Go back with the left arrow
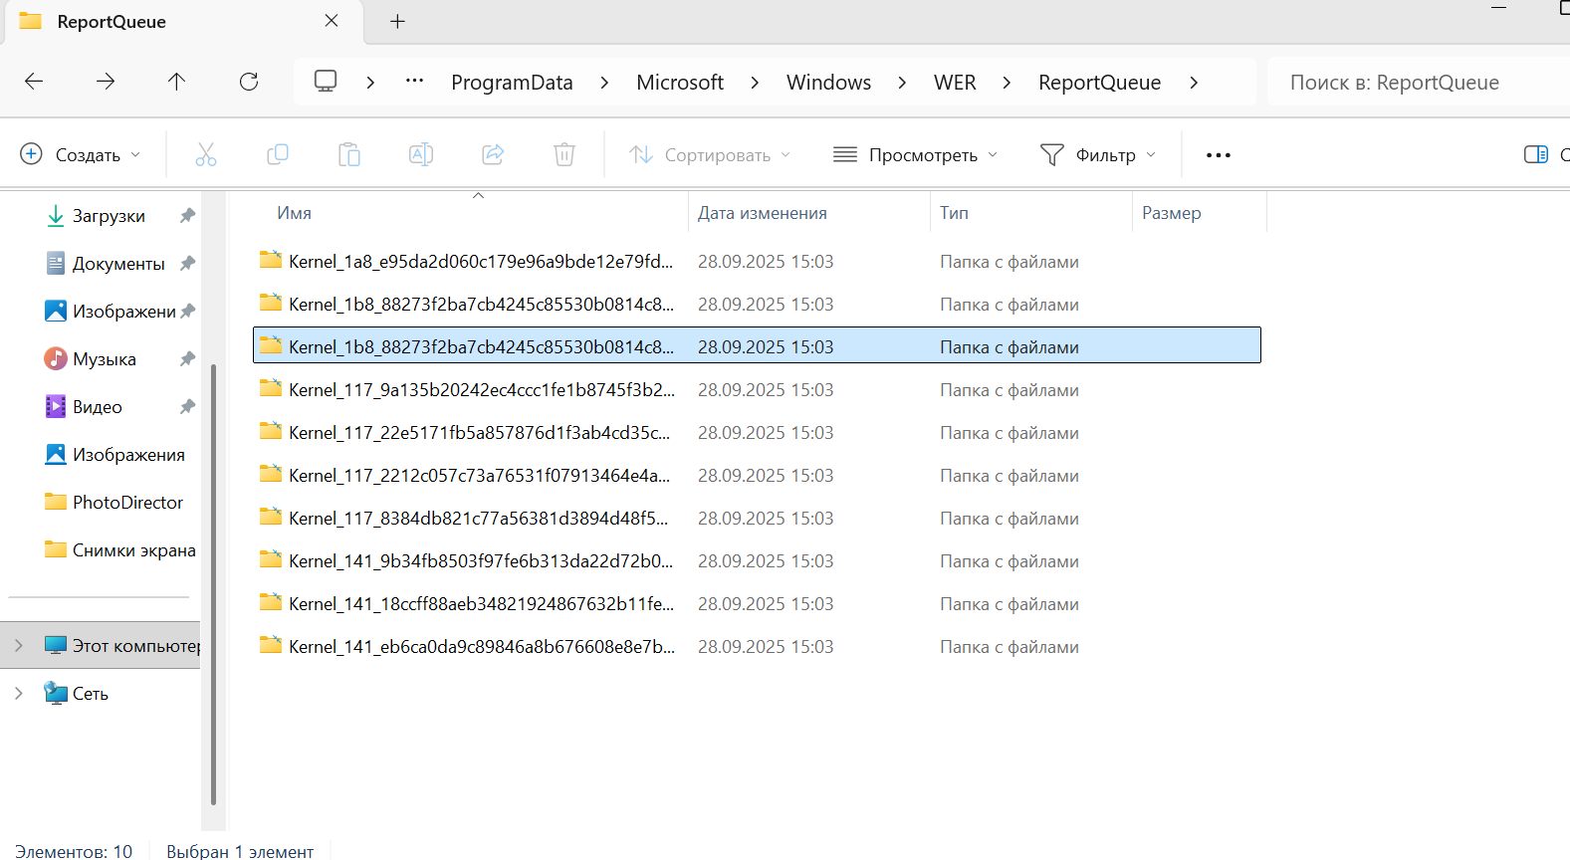 click(34, 82)
